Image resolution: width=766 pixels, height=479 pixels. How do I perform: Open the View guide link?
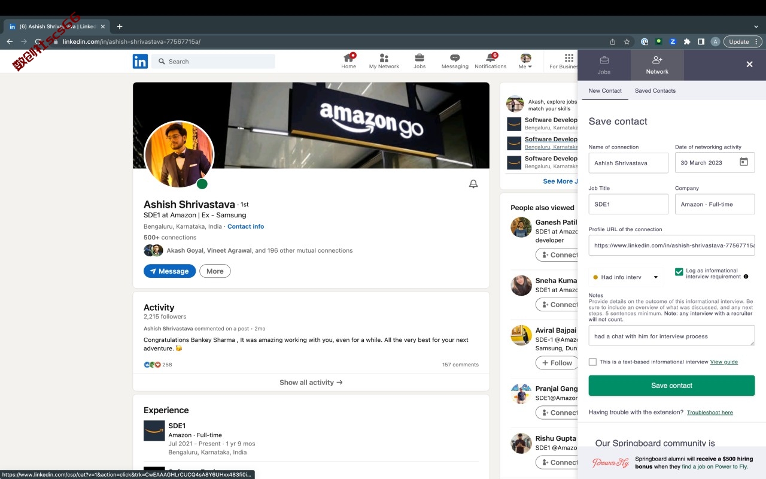point(724,362)
